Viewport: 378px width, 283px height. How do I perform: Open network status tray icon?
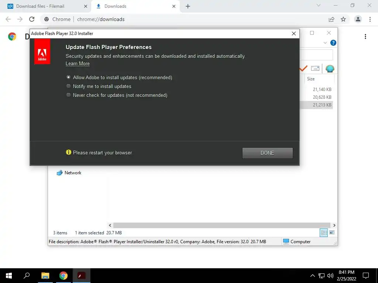(322, 276)
